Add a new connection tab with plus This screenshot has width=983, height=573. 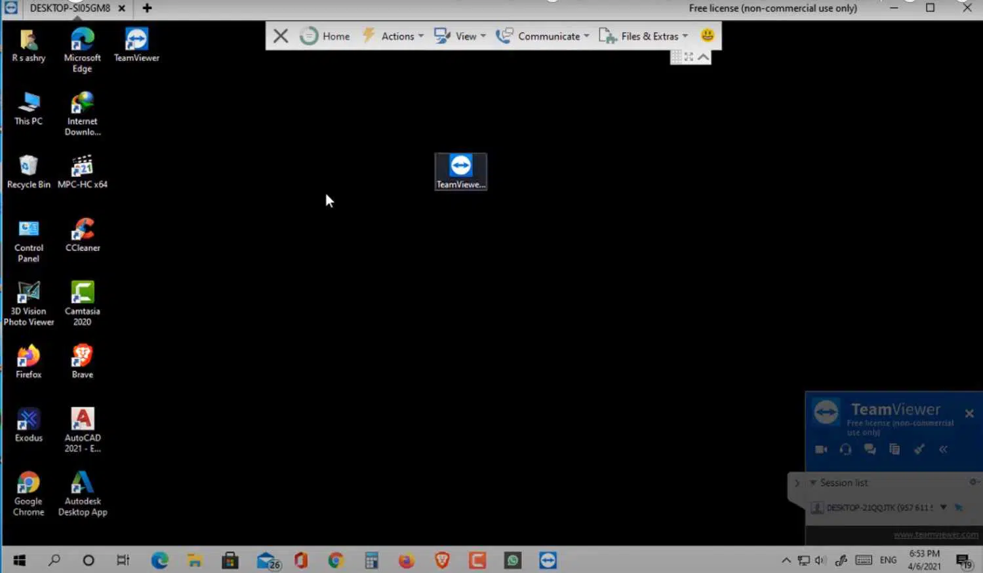147,8
